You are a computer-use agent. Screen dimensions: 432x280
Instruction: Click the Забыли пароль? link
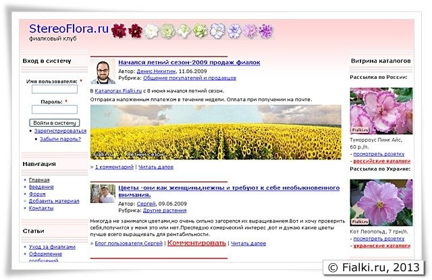pyautogui.click(x=60, y=139)
